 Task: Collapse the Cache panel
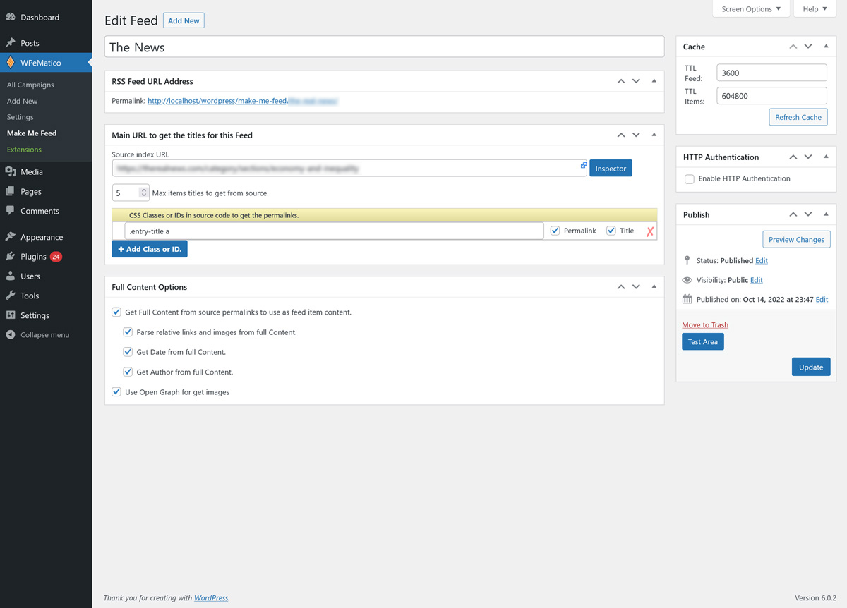pyautogui.click(x=826, y=47)
